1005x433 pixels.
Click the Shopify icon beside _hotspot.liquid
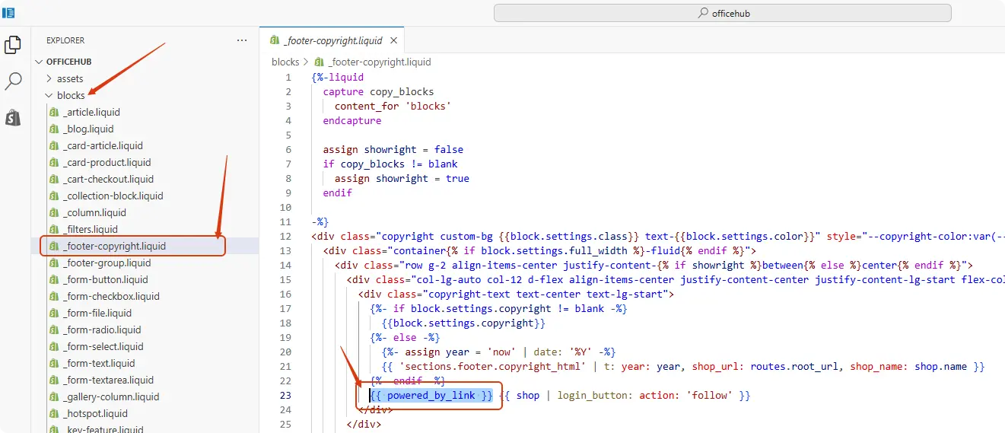[53, 413]
